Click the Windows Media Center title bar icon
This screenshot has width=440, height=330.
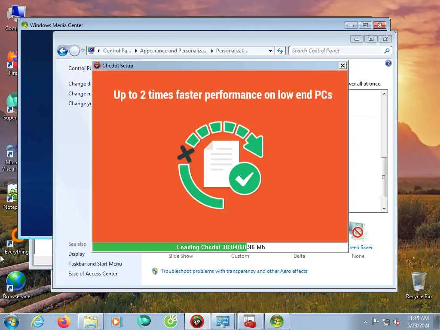click(x=24, y=25)
